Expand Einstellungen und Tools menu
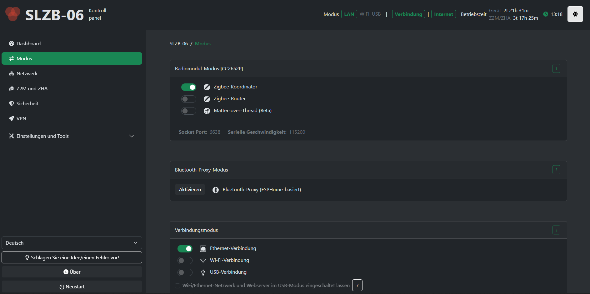This screenshot has width=590, height=294. pyautogui.click(x=72, y=136)
